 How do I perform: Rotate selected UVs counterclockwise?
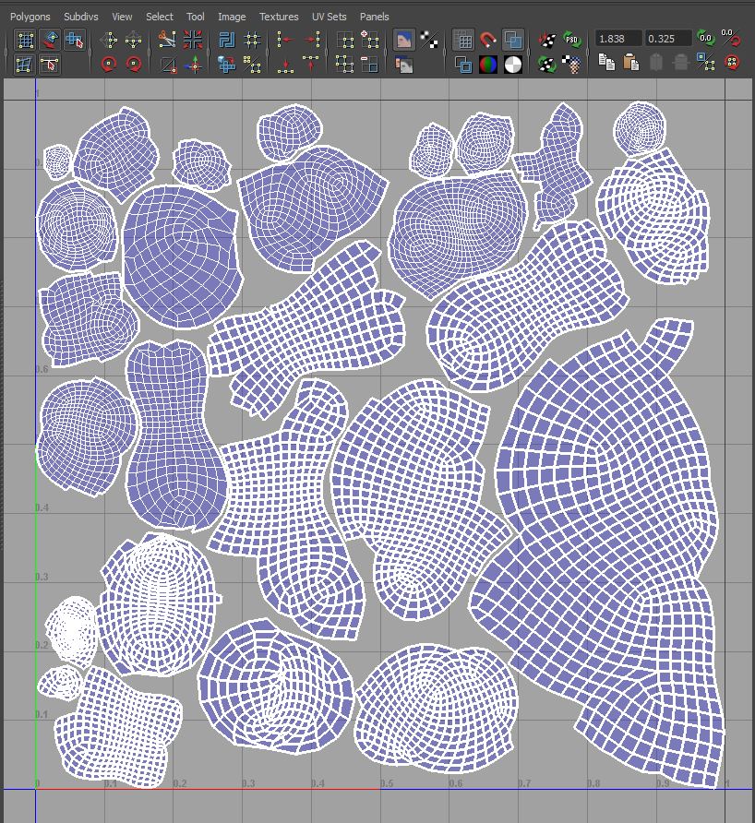(109, 63)
